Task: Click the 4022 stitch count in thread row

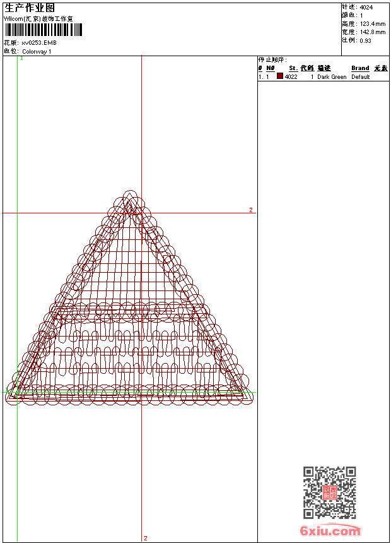Action: (291, 77)
